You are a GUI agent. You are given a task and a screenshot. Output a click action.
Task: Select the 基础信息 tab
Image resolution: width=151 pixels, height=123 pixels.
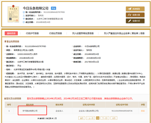click(x=11, y=33)
